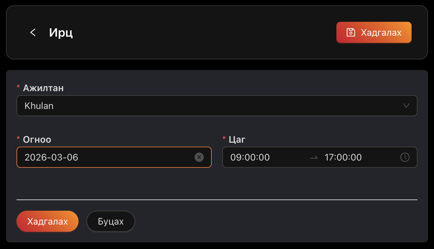
Task: Click the arrow separator between the time values
Action: click(314, 158)
